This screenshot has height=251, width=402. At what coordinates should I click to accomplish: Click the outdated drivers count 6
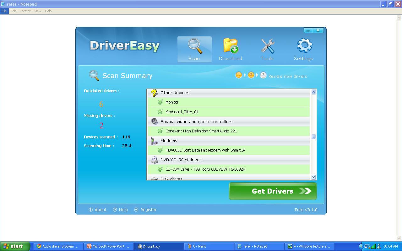click(x=101, y=104)
